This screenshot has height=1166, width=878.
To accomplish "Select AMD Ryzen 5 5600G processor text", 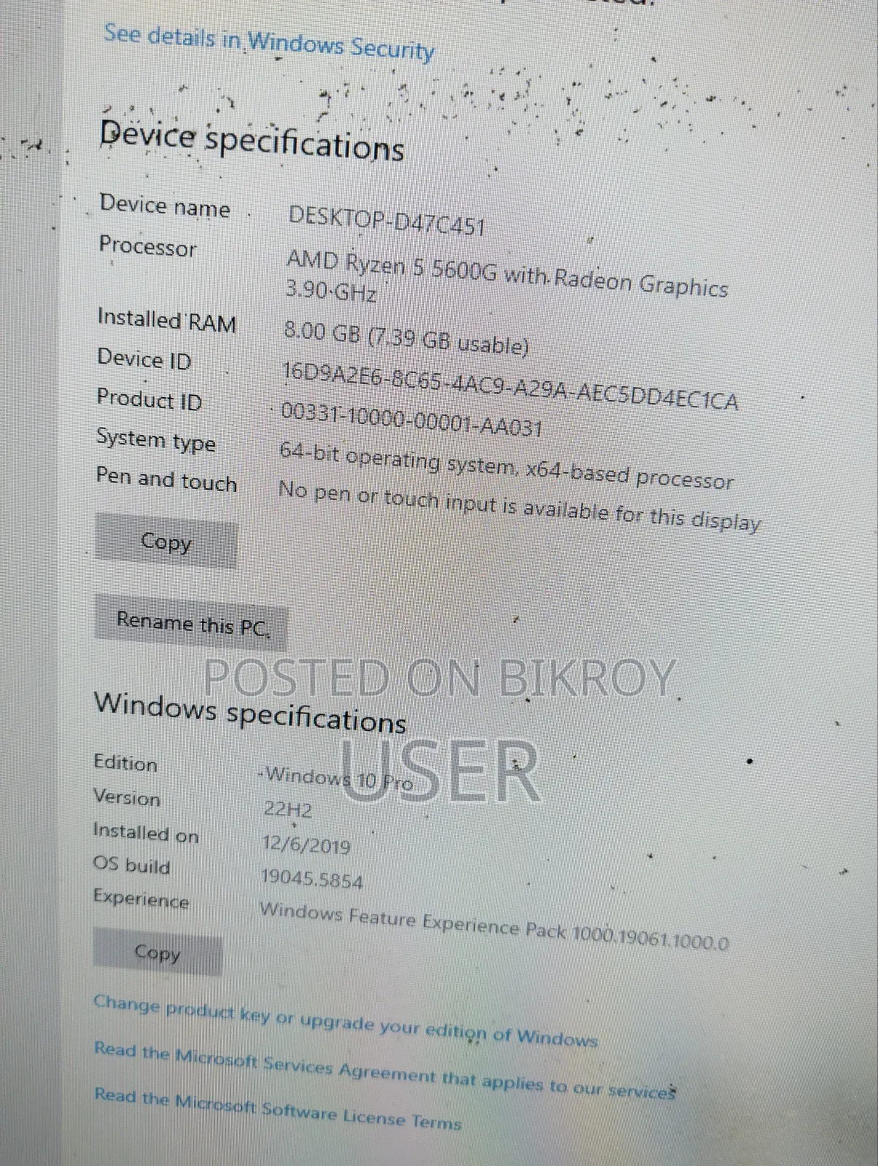I will click(506, 278).
